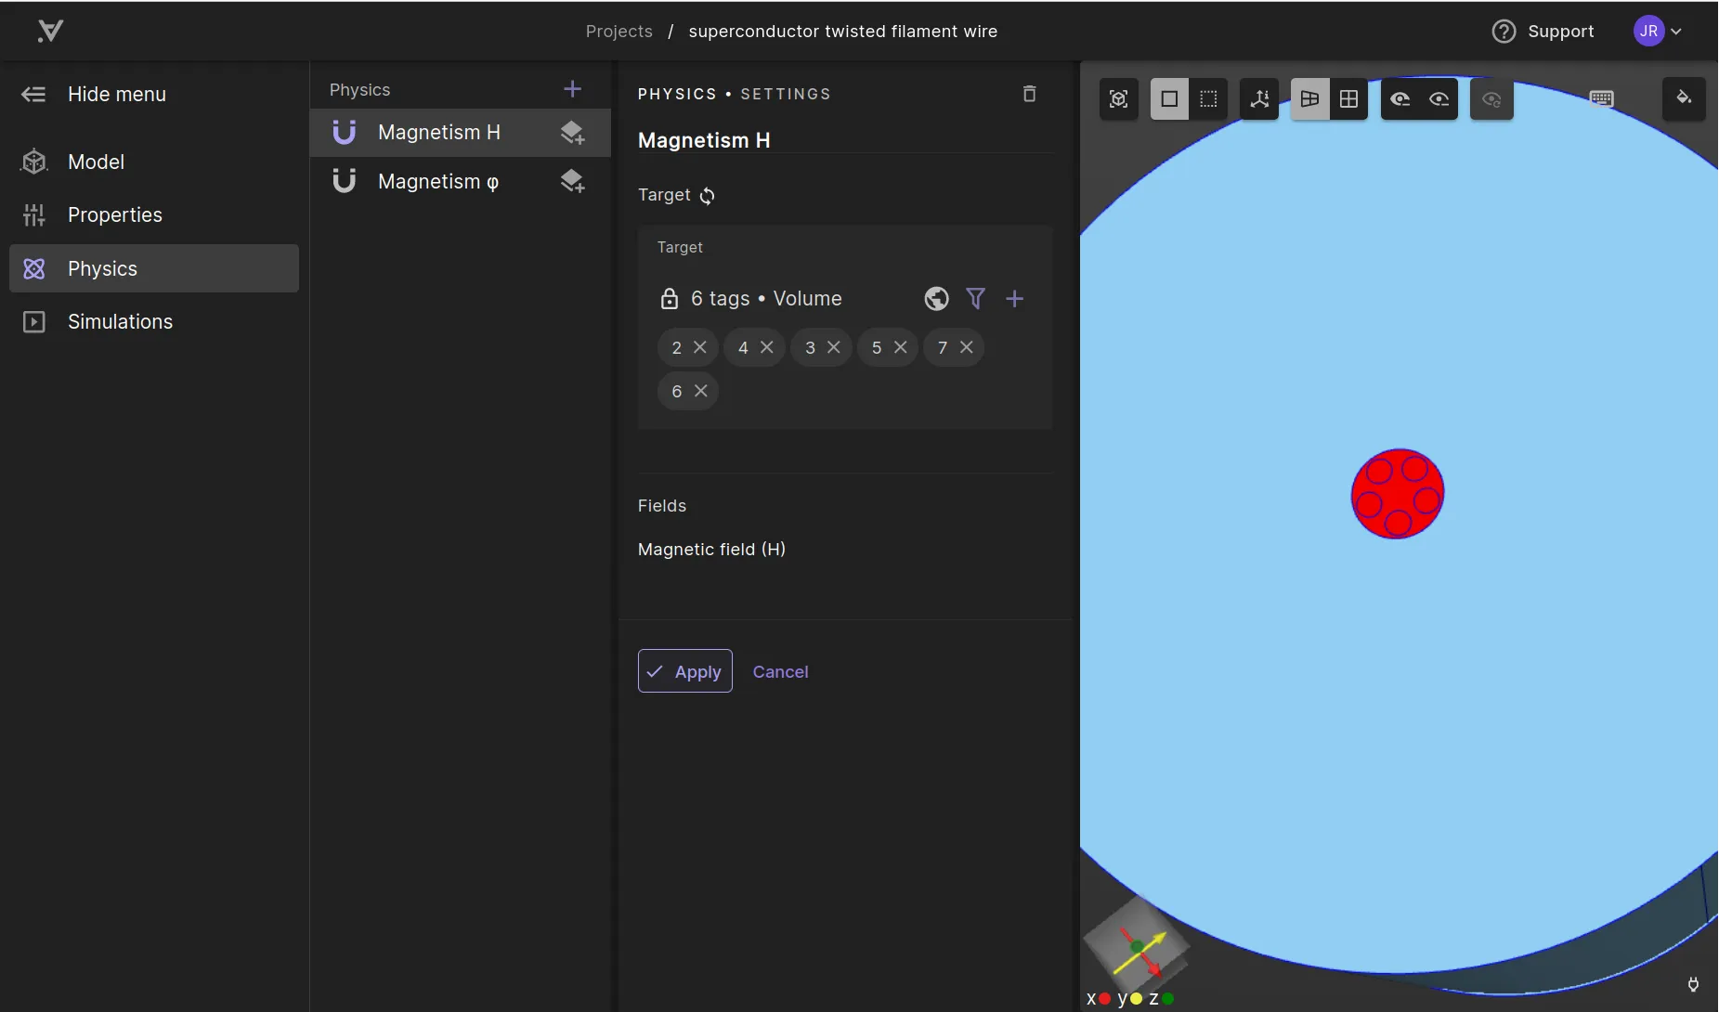Click the Cancel link
The width and height of the screenshot is (1719, 1012).
click(780, 672)
